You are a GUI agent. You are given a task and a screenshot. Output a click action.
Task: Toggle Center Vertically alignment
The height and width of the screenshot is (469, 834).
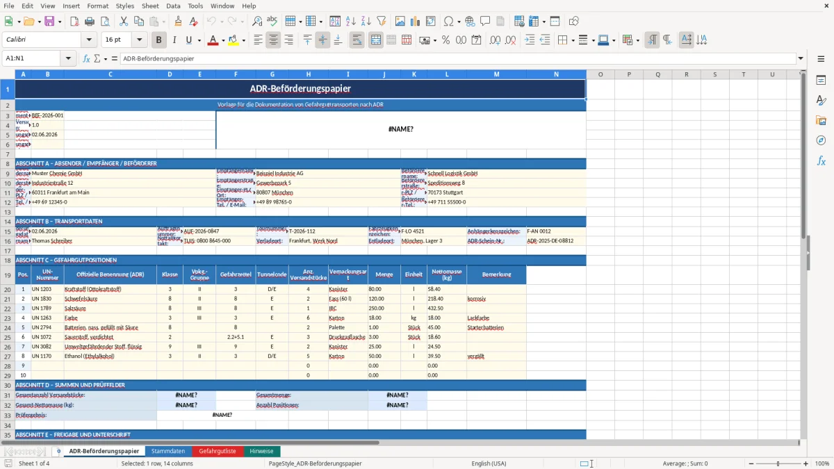[x=322, y=40]
